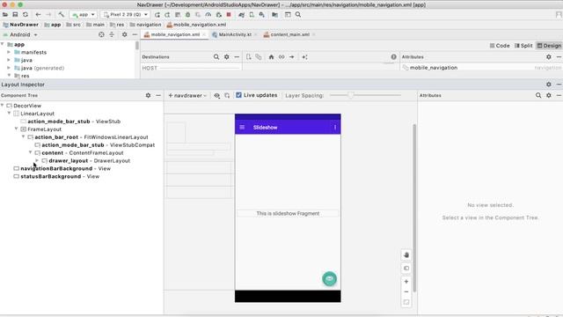Image resolution: width=563 pixels, height=317 pixels.
Task: Open the Pixel 2 29 (Q) device dropdown
Action: (x=125, y=15)
